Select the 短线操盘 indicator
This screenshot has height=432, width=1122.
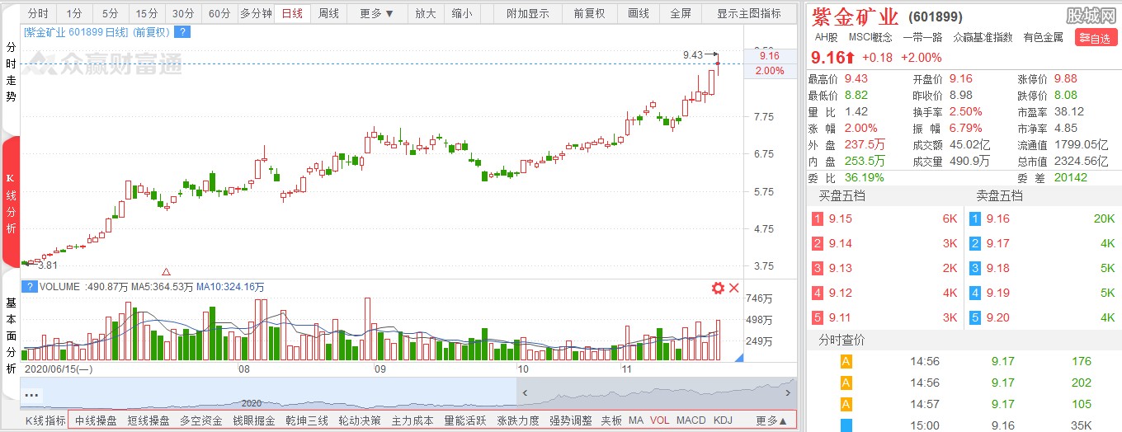[x=148, y=420]
